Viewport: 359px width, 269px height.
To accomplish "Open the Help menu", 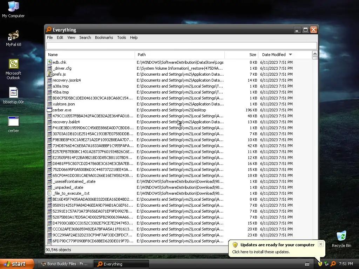I will click(134, 37).
